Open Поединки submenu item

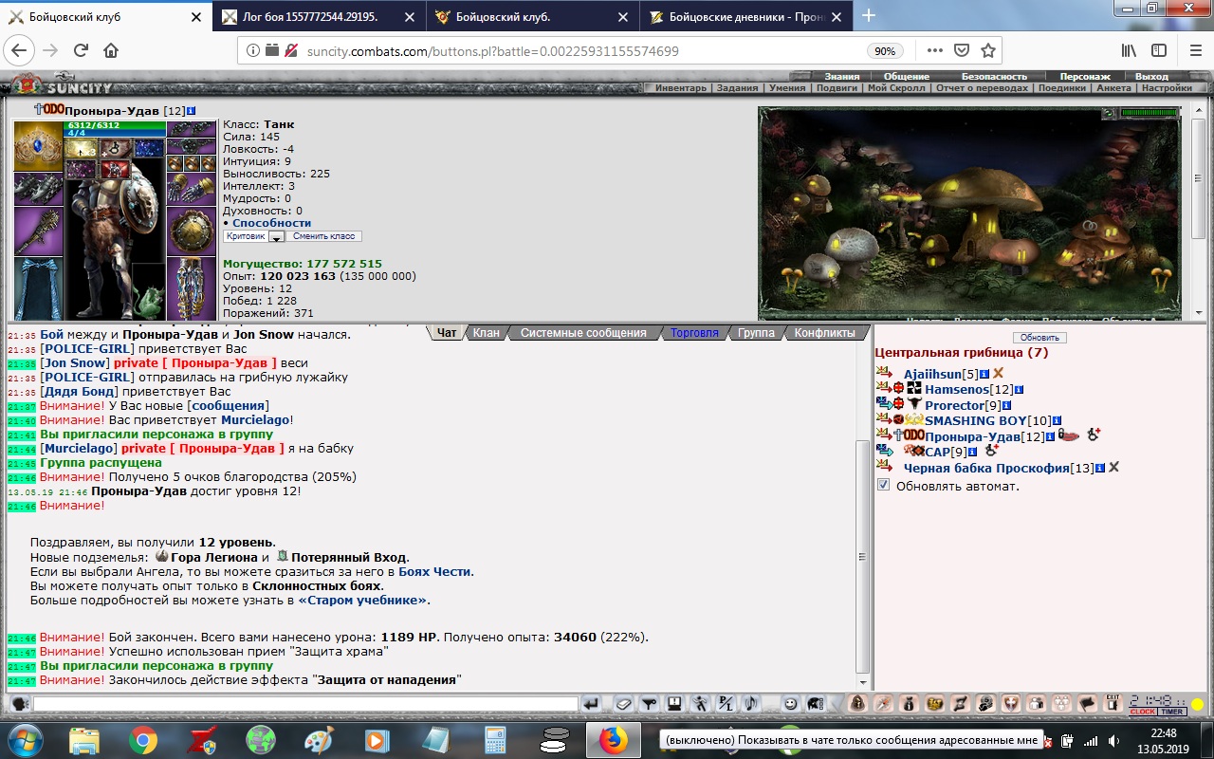click(1060, 88)
